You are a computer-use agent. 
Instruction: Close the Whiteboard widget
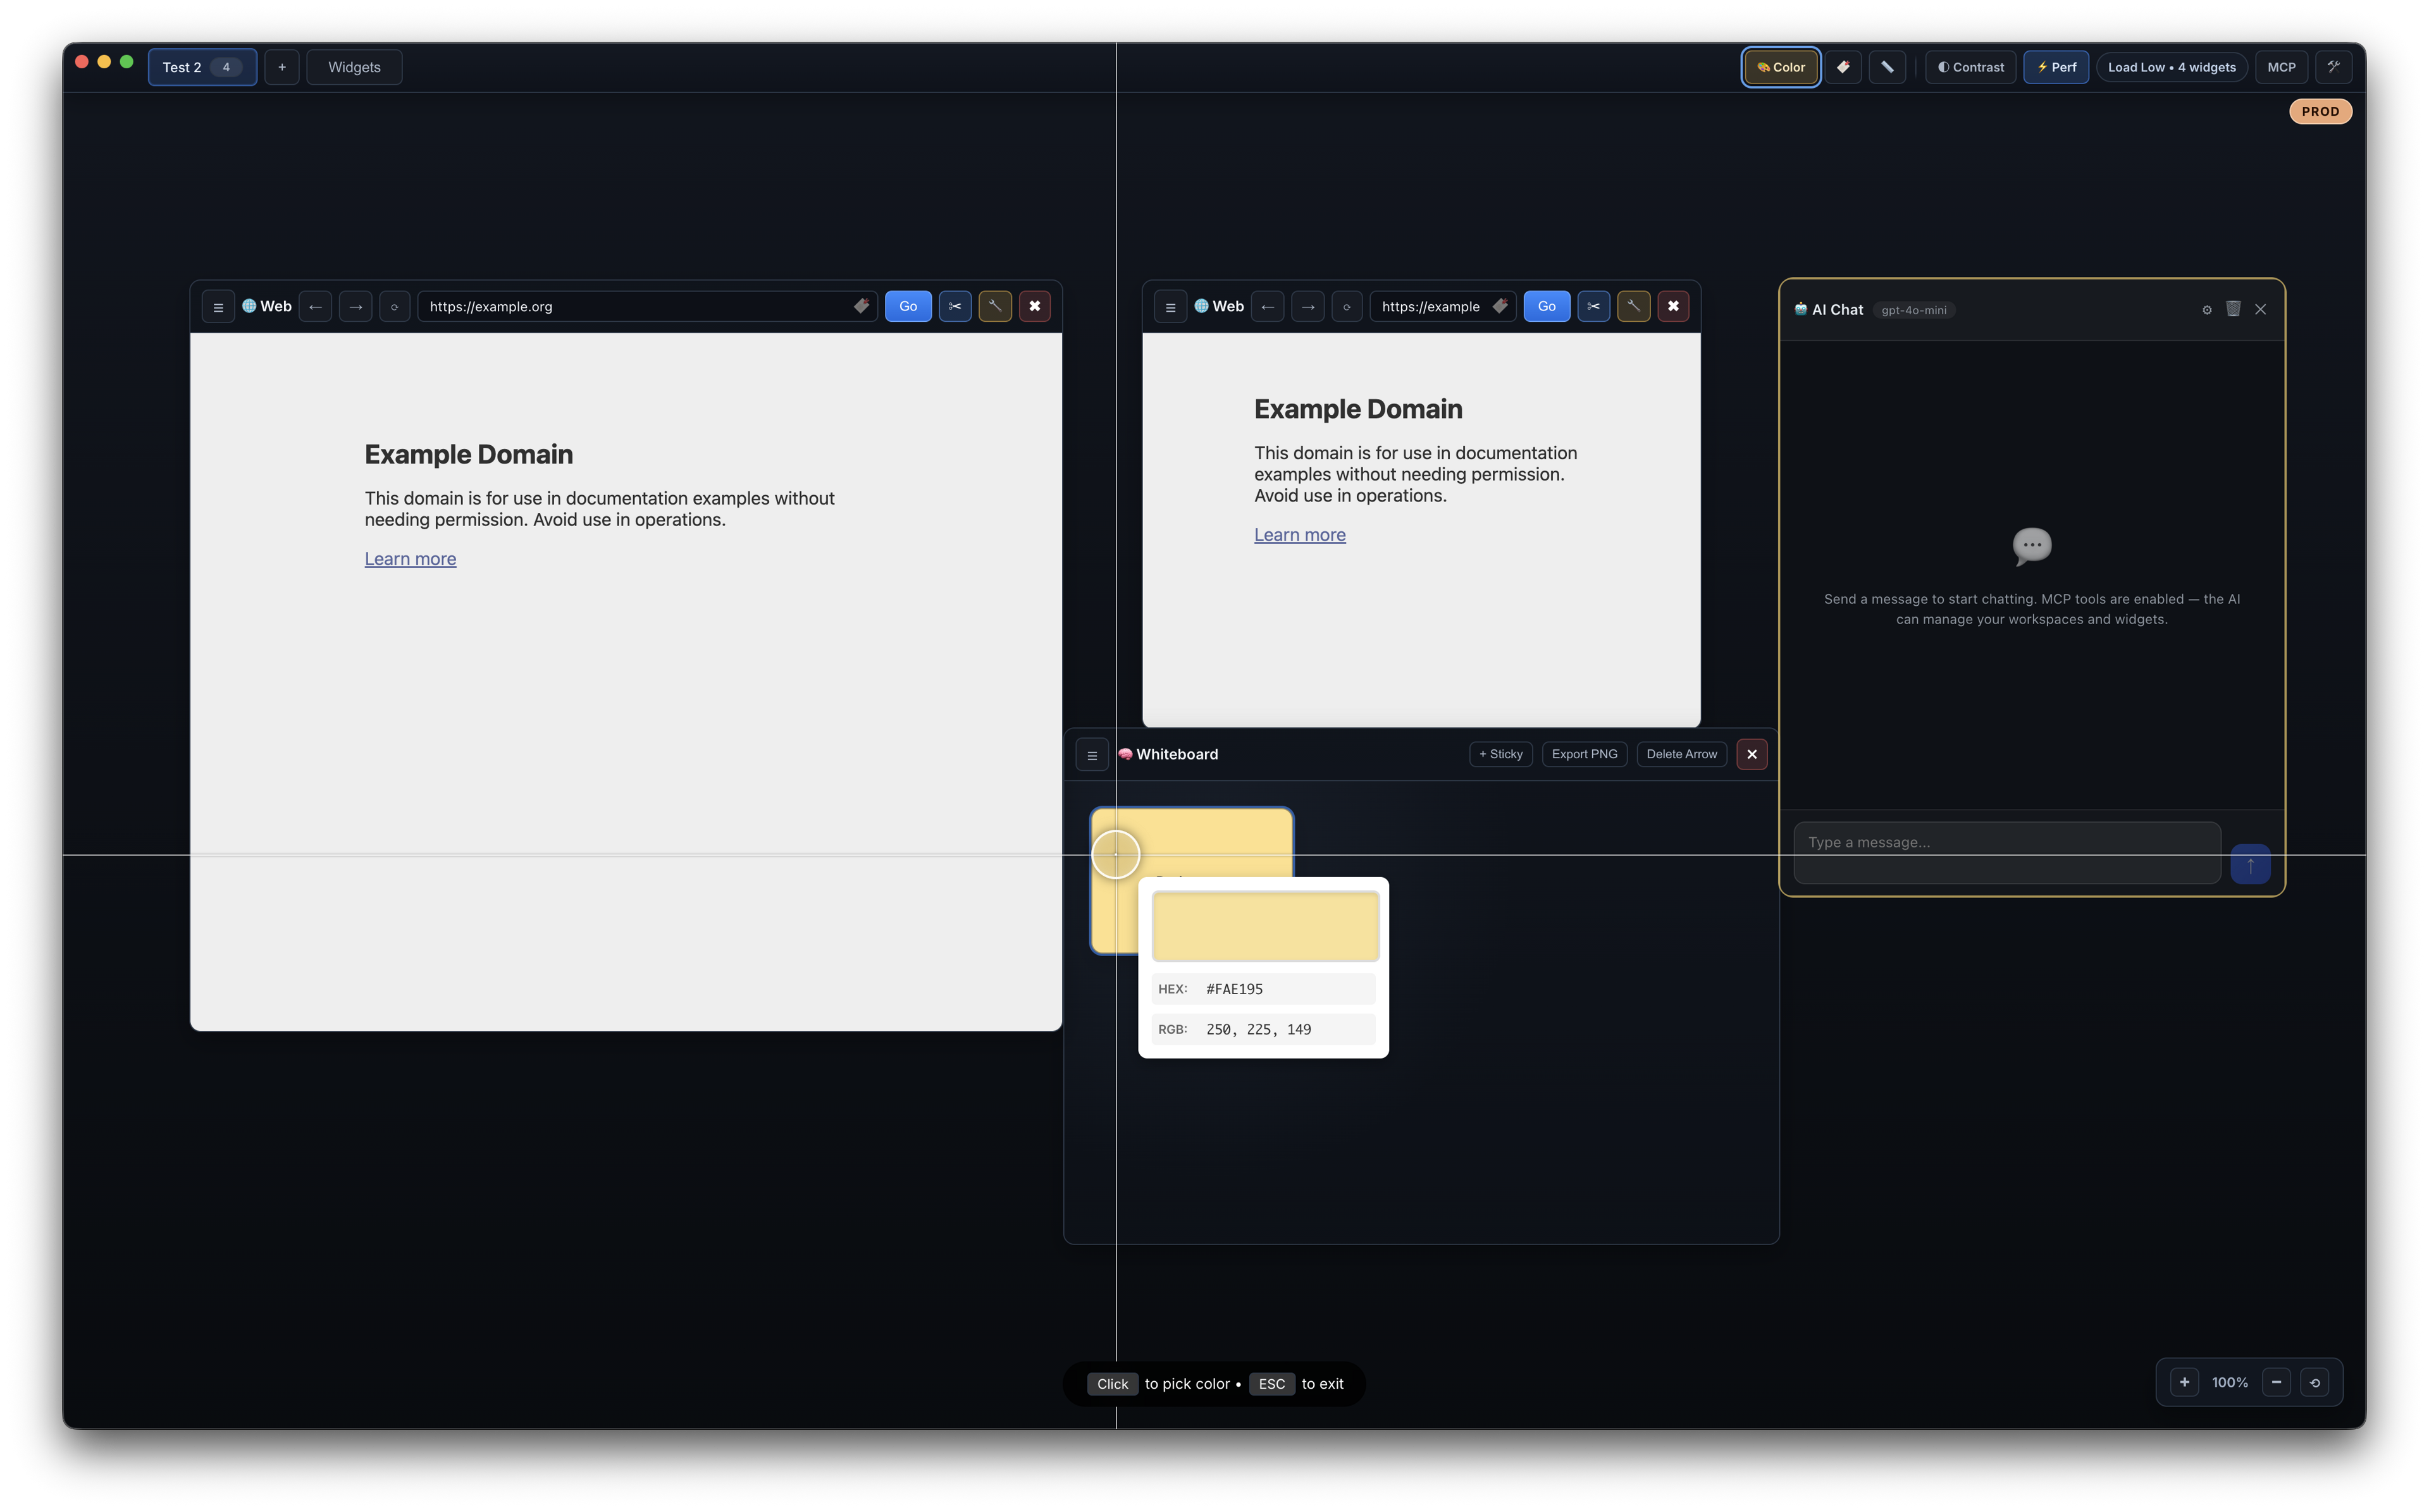[x=1752, y=754]
